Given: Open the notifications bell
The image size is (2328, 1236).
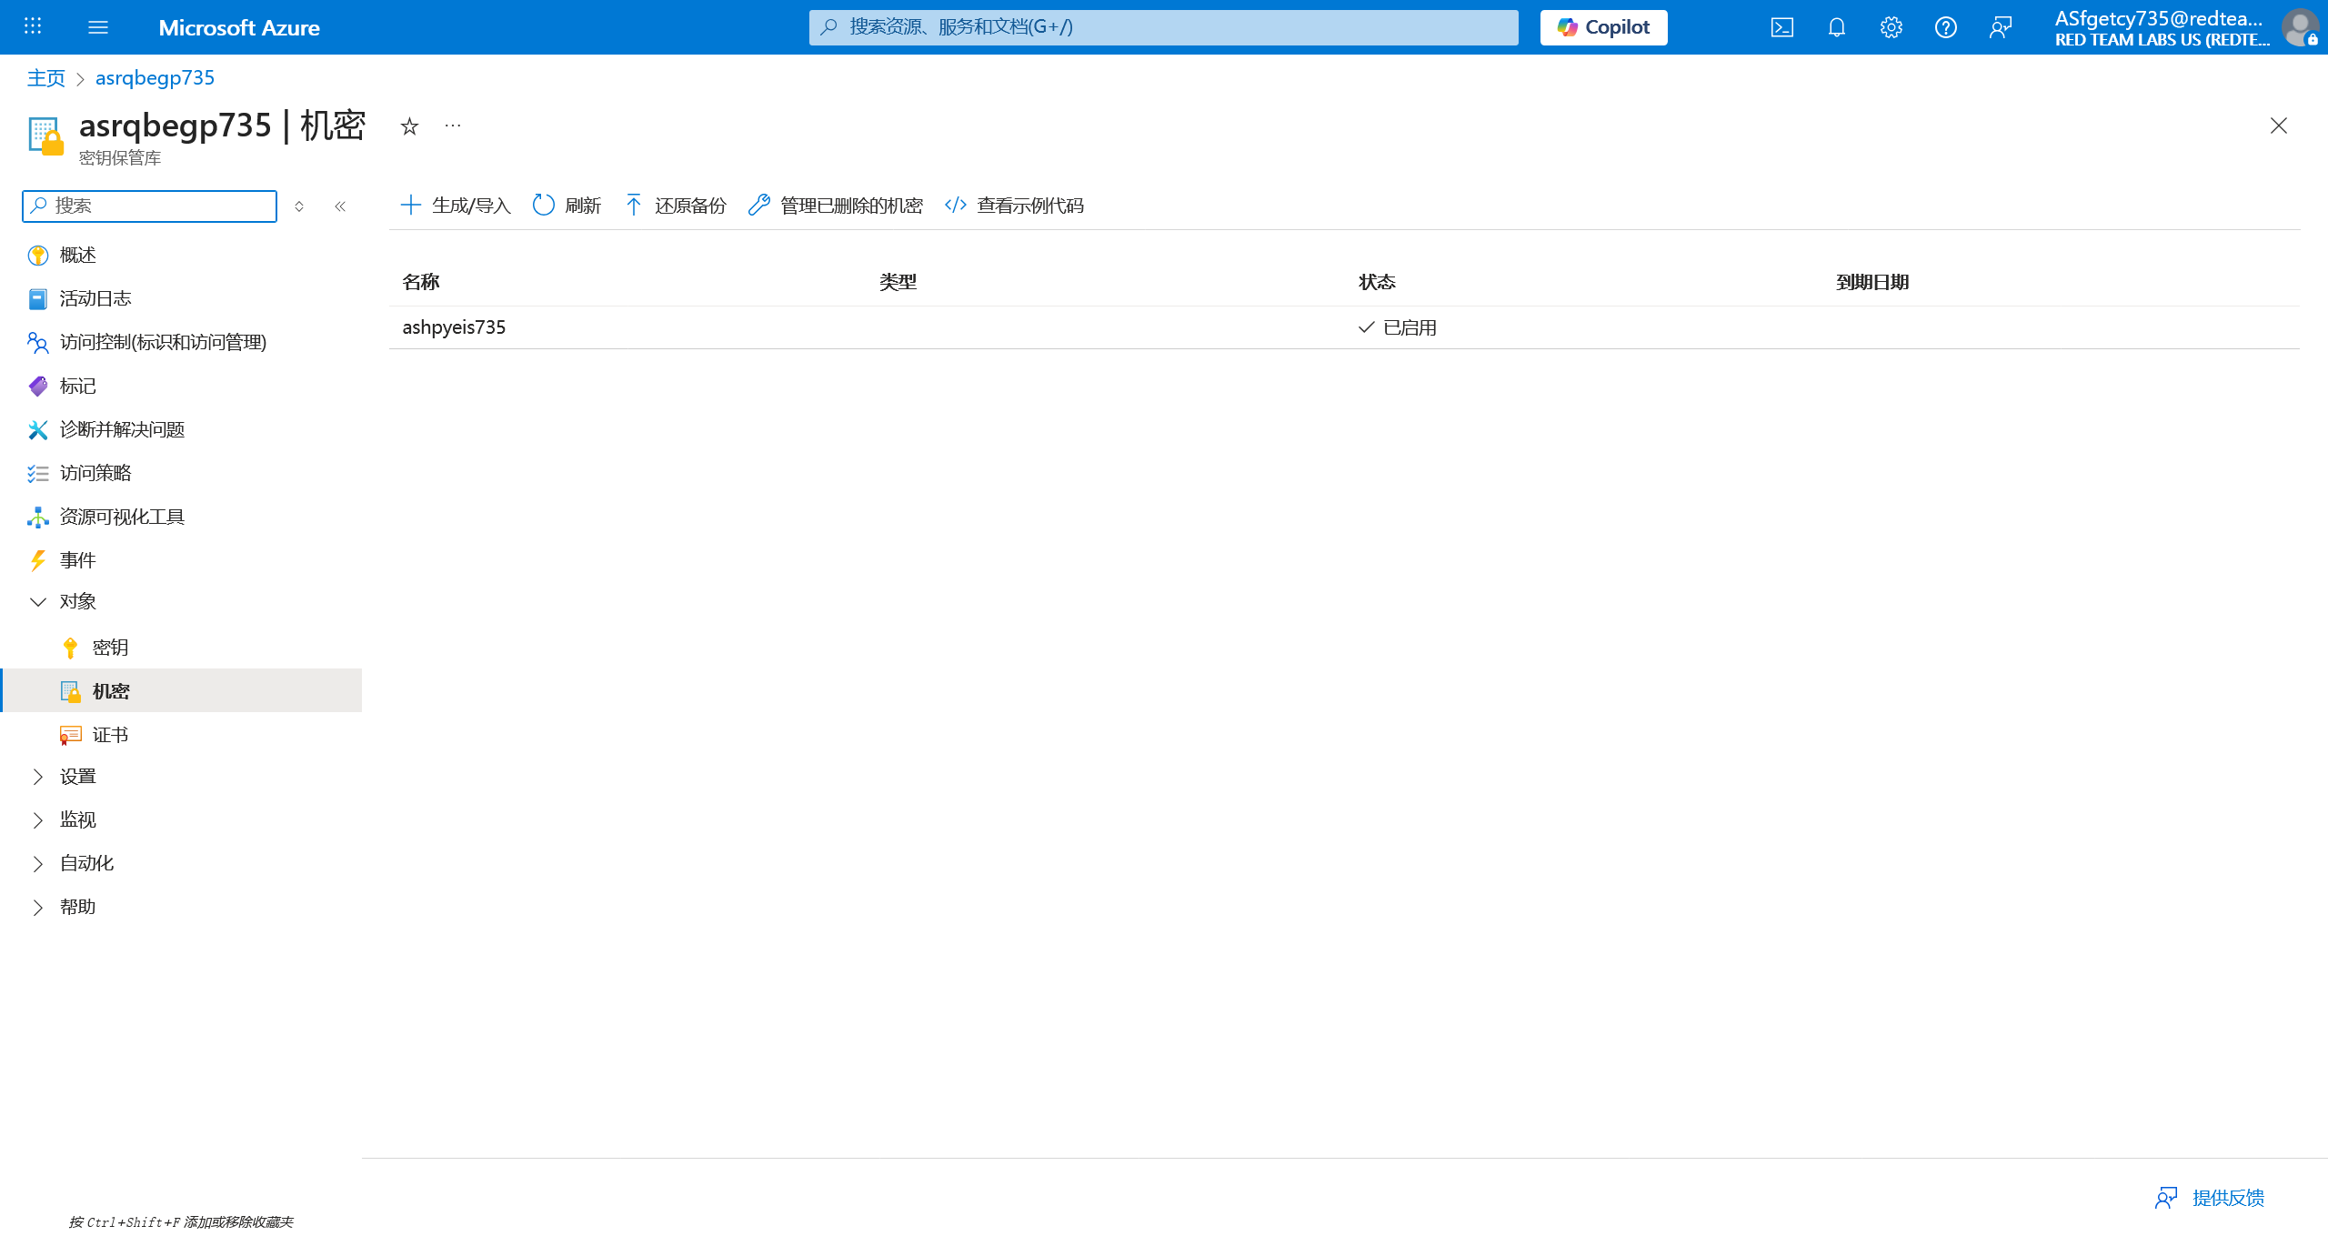Looking at the screenshot, I should coord(1836,27).
